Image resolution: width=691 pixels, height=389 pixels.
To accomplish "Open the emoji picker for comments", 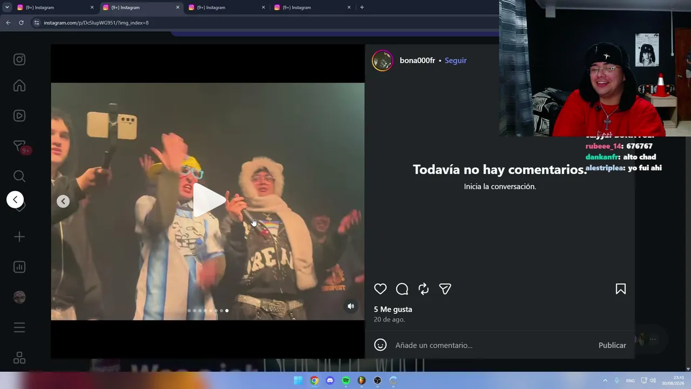I will 380,345.
